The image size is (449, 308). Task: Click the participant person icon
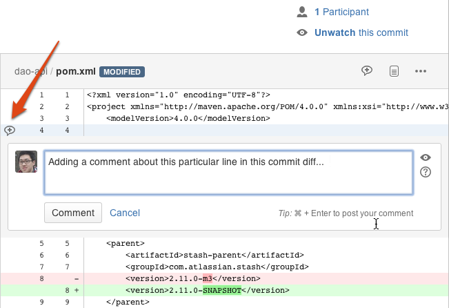[x=302, y=12]
